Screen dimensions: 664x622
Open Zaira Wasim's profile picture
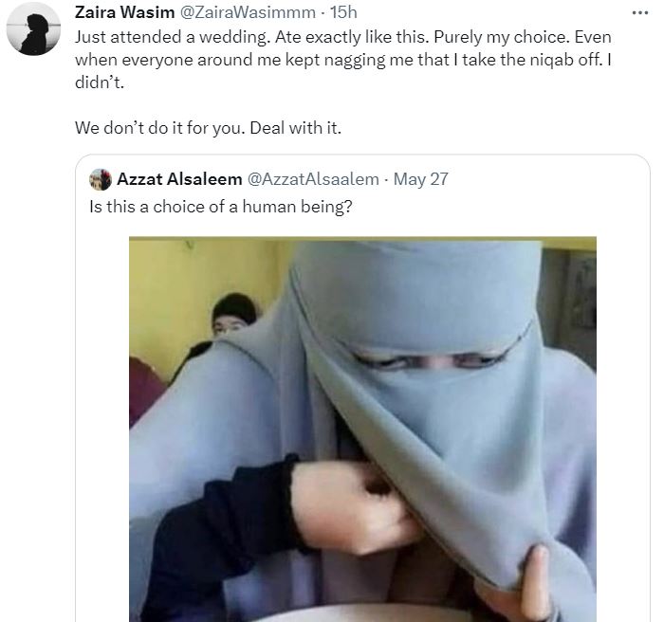click(33, 28)
